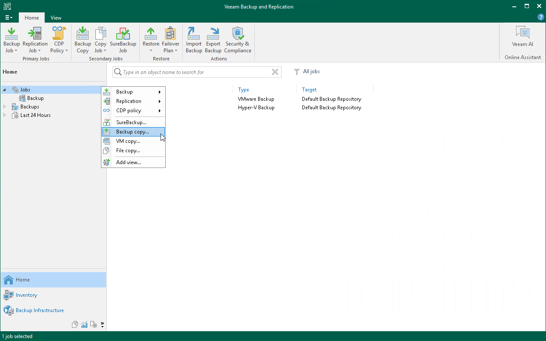Screen dimensions: 546x341
Task: Switch to the View ribbon tab
Action: [56, 18]
